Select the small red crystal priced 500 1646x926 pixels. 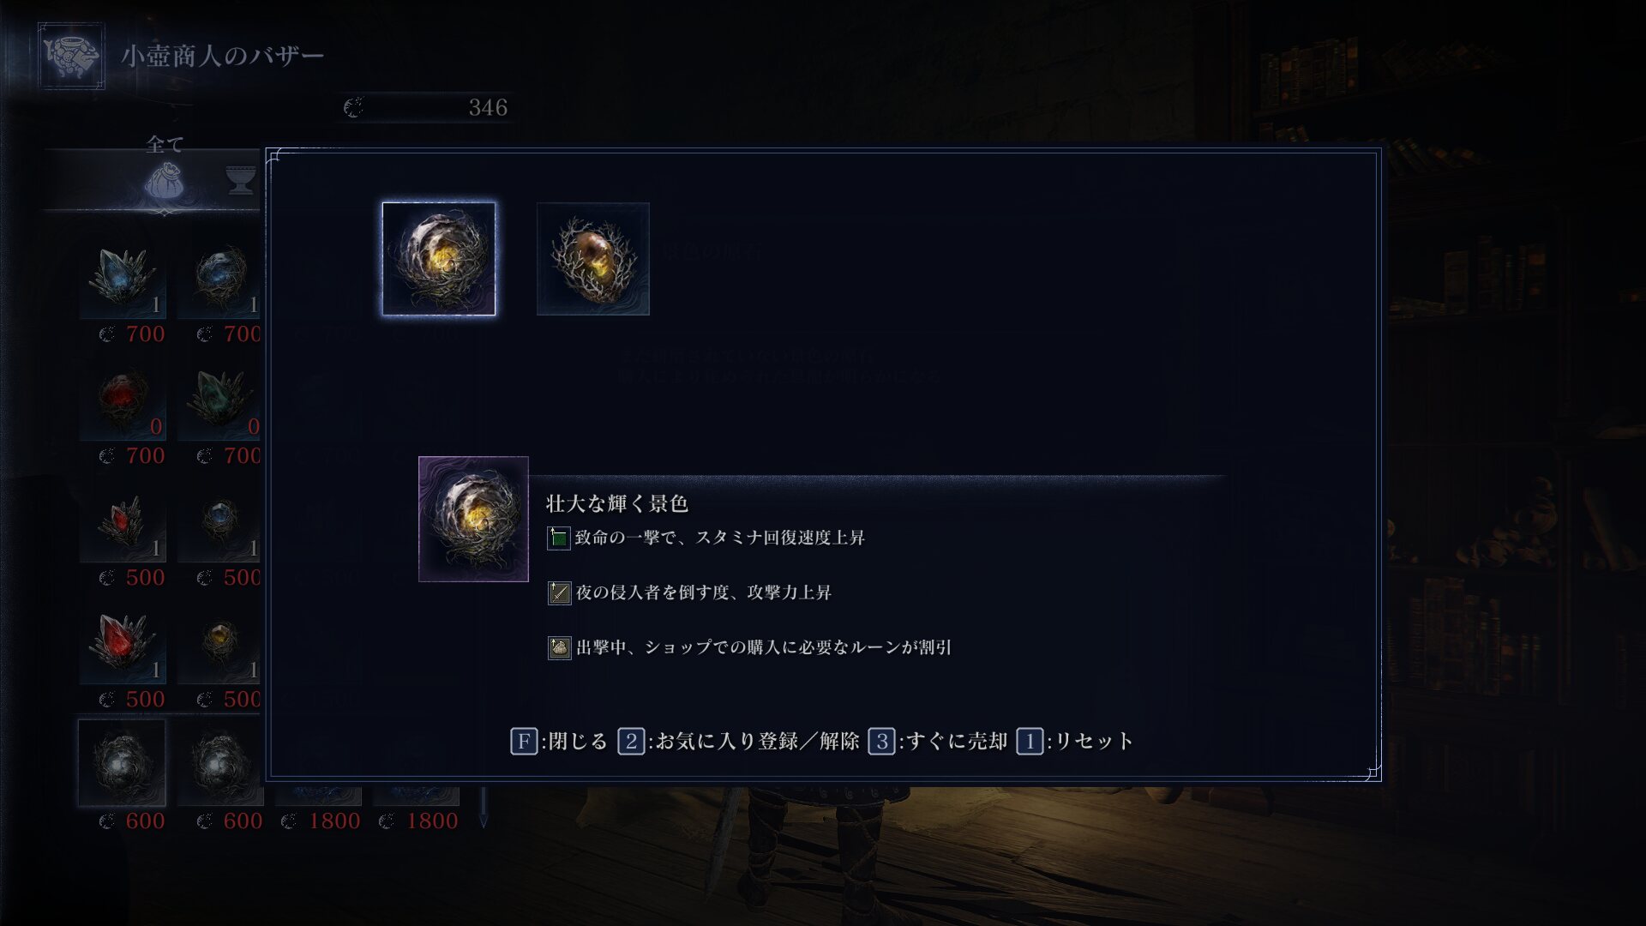(x=123, y=524)
